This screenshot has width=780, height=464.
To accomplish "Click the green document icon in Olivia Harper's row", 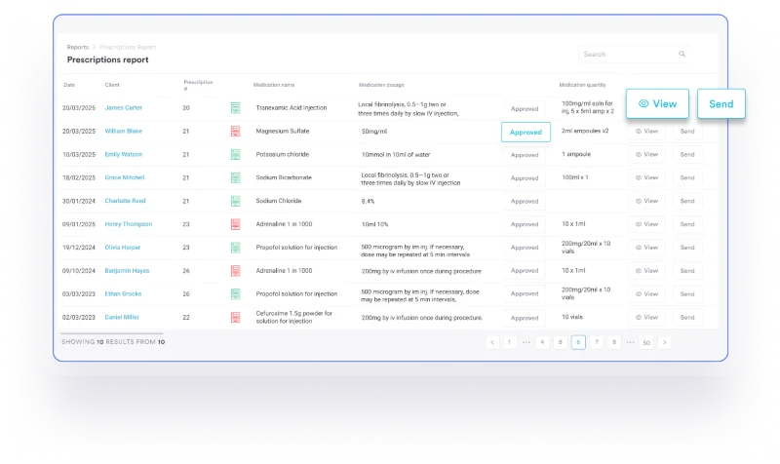I will pyautogui.click(x=235, y=248).
